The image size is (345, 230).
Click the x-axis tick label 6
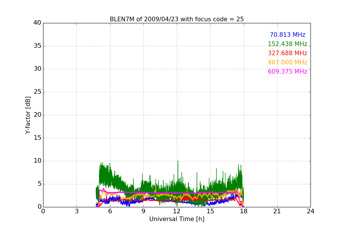click(x=110, y=211)
